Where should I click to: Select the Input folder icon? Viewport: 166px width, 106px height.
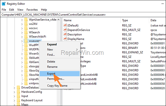point(18,96)
